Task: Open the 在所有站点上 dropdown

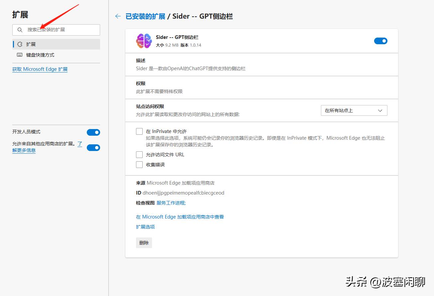Action: pos(354,110)
